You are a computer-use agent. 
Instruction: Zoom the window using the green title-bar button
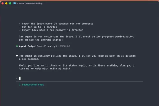tap(10, 3)
